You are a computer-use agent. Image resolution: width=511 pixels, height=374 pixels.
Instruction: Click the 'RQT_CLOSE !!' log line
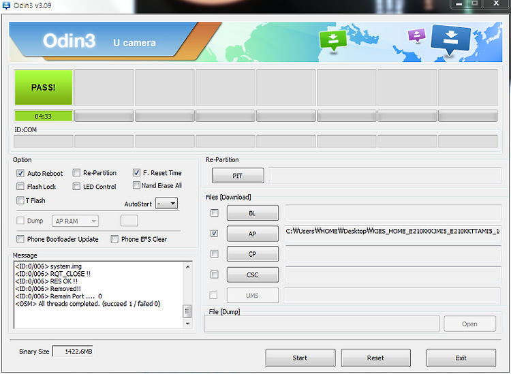click(x=52, y=274)
